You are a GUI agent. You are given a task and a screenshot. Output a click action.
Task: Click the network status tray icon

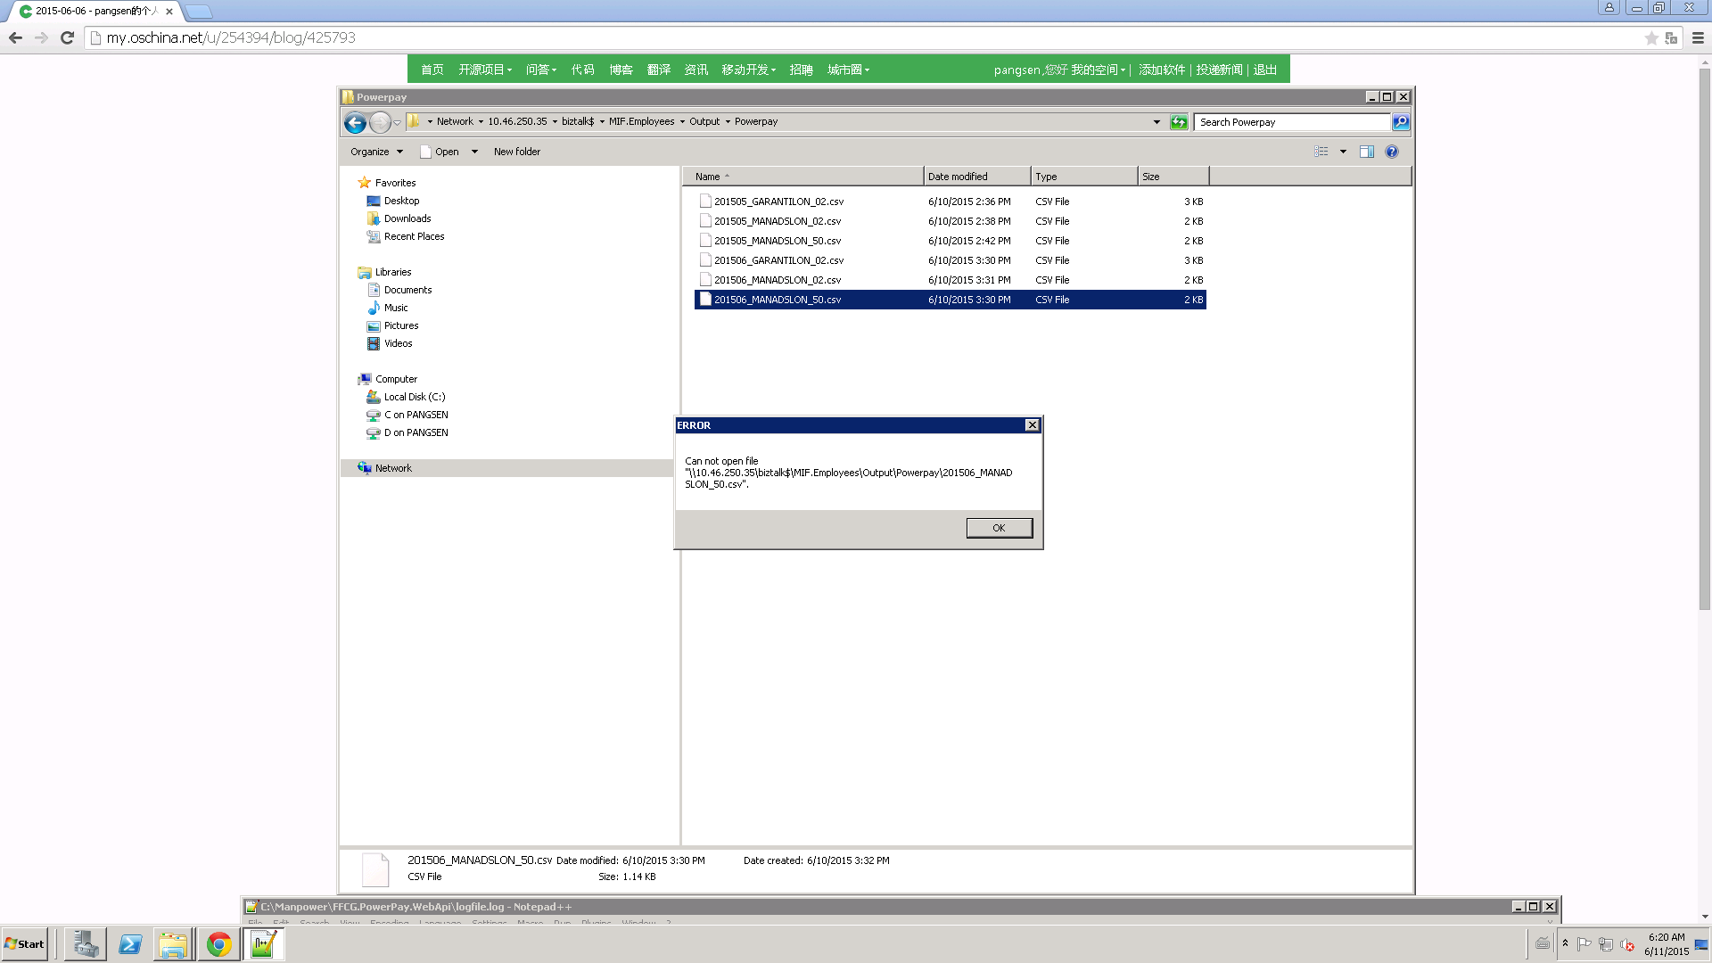tap(1606, 944)
